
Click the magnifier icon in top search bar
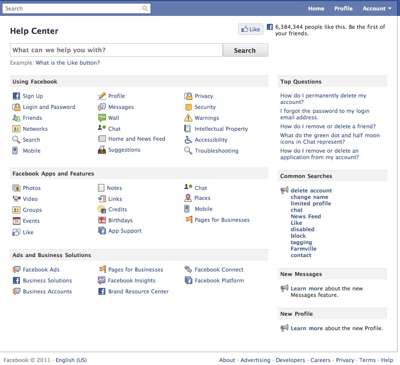pos(145,8)
